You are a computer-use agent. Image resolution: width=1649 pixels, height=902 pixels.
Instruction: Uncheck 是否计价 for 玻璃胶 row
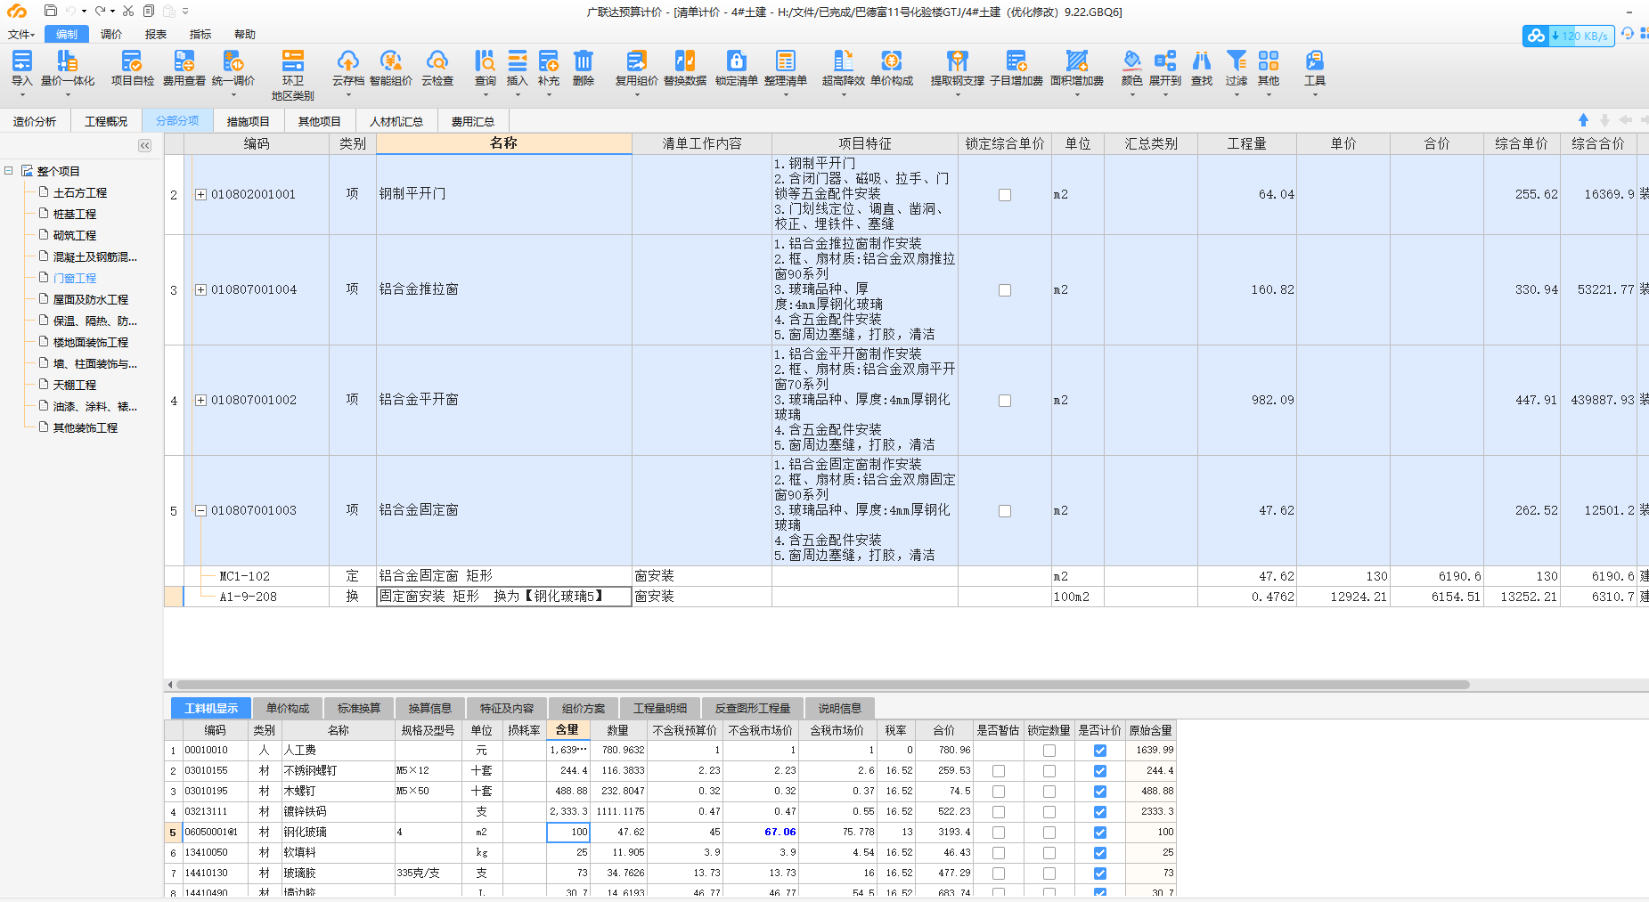point(1100,874)
